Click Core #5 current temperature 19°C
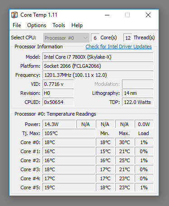The width and height of the screenshot is (169, 206). click(69, 187)
